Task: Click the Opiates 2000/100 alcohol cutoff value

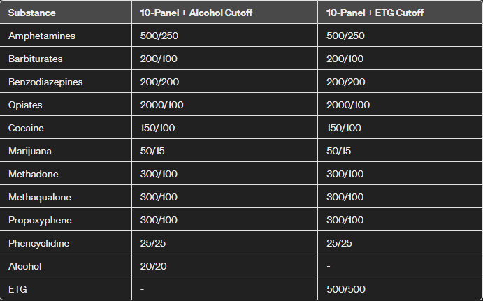Action: pos(161,105)
